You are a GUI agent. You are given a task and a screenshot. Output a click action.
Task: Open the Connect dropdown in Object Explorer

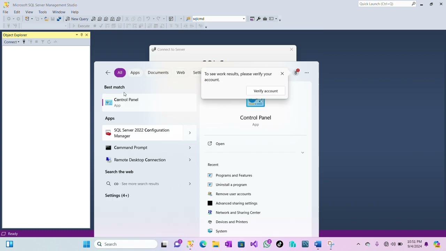tap(11, 42)
